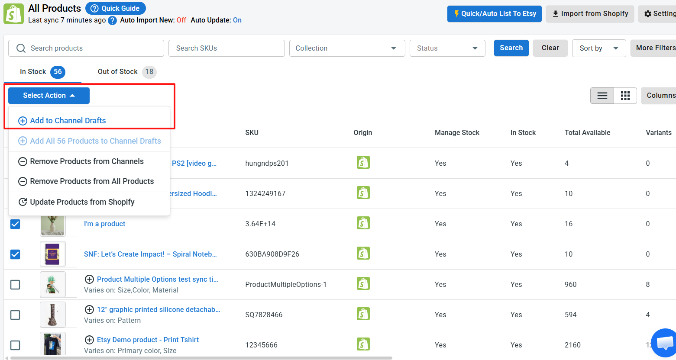This screenshot has height=360, width=676.
Task: Switch to list view icon
Action: coord(602,96)
